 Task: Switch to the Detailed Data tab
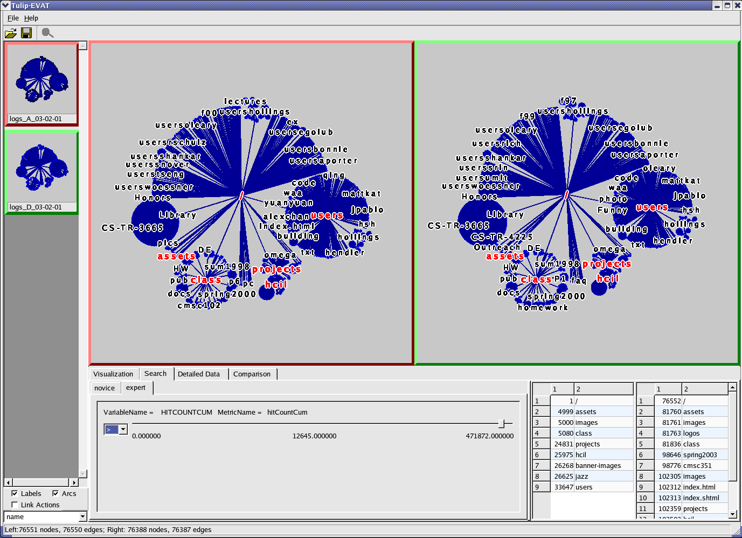199,374
